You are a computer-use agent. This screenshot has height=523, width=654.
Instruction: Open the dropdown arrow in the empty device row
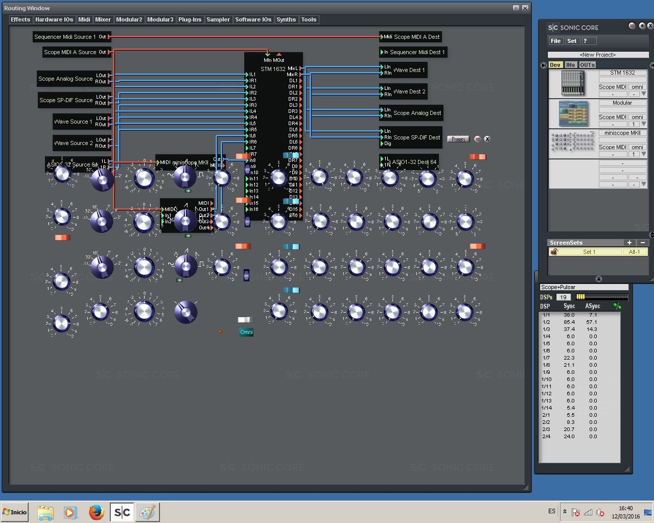pos(644,184)
